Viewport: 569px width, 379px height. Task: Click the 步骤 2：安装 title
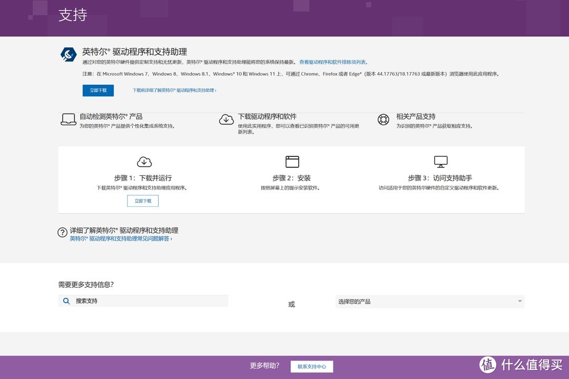(x=292, y=178)
